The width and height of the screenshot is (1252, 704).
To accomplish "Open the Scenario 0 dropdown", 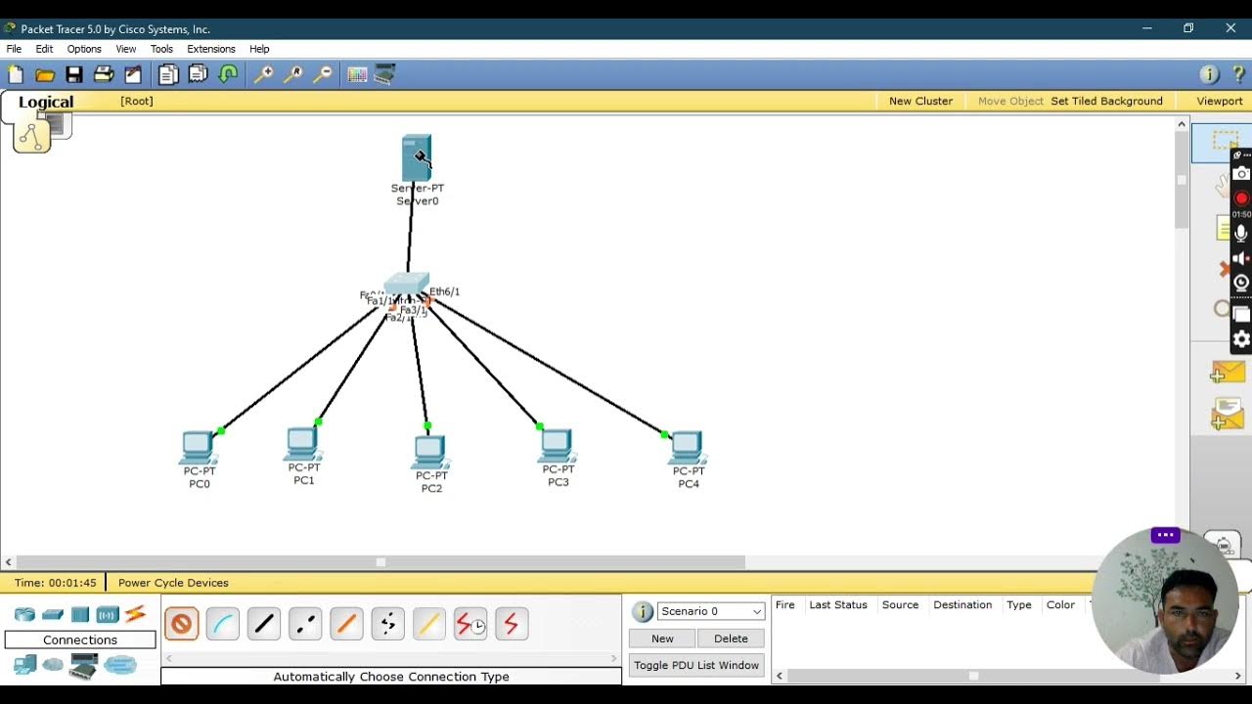I will coord(711,611).
